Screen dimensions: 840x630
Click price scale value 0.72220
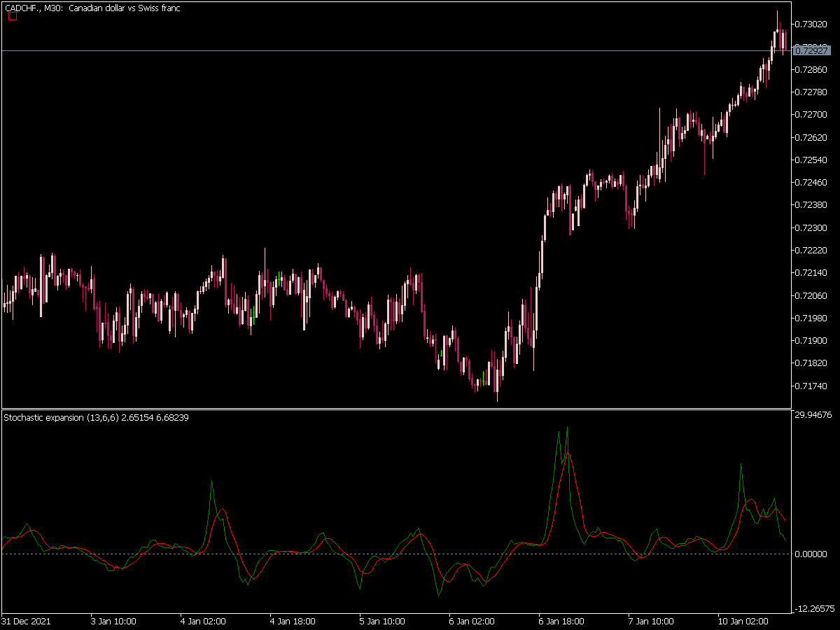click(x=812, y=250)
